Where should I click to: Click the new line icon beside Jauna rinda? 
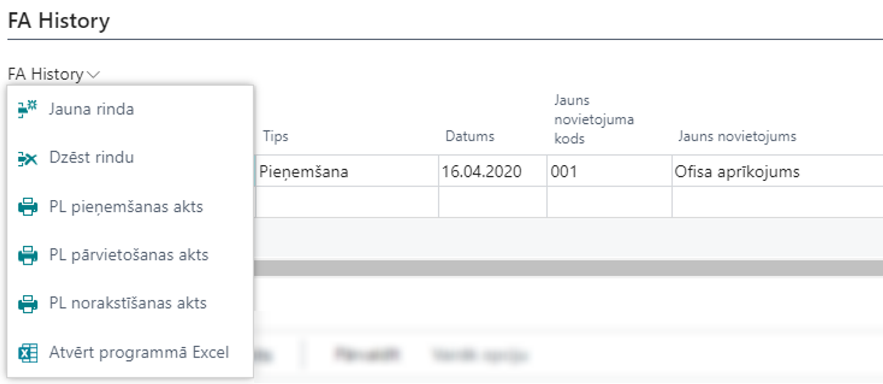[x=27, y=109]
